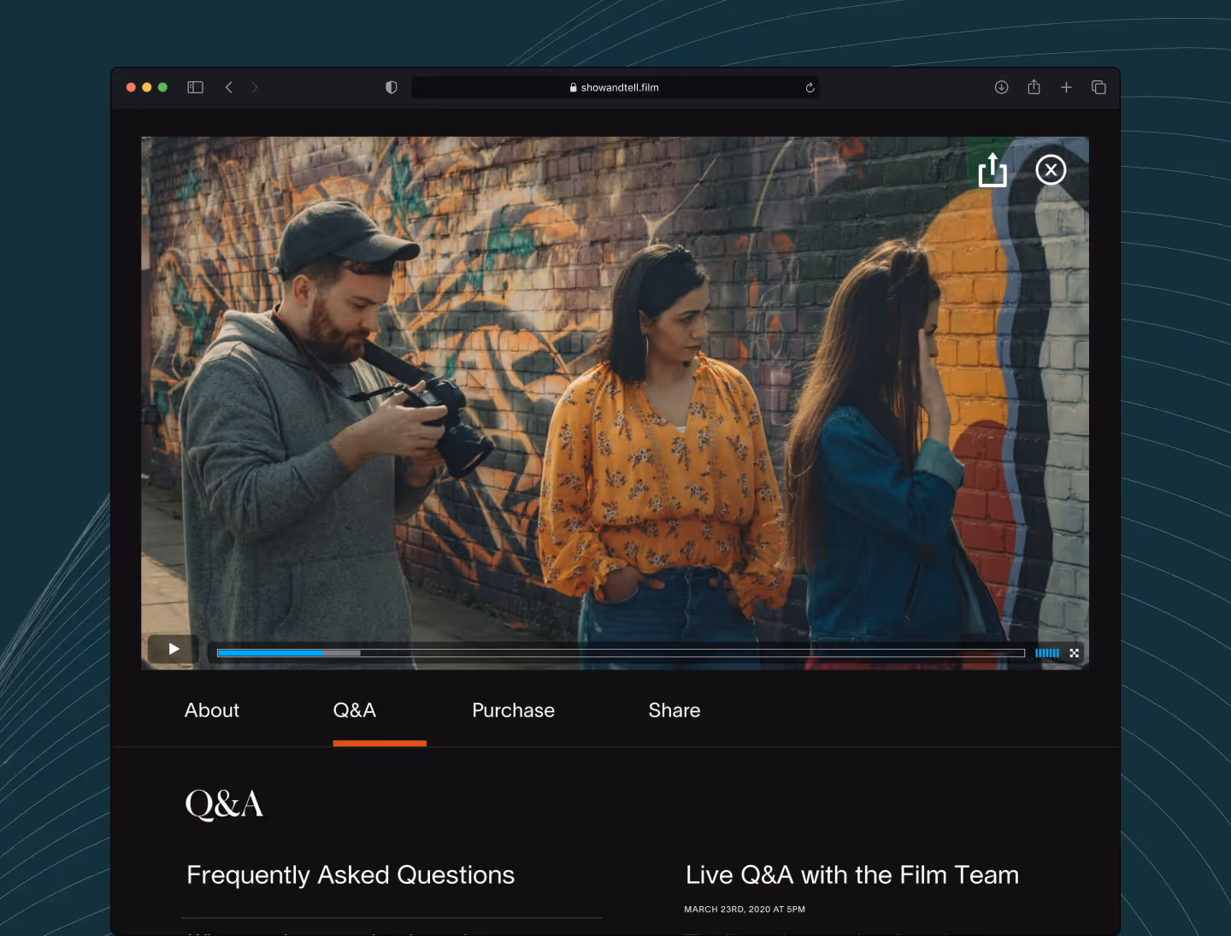Open the Q&A section
1231x936 pixels.
tap(355, 710)
